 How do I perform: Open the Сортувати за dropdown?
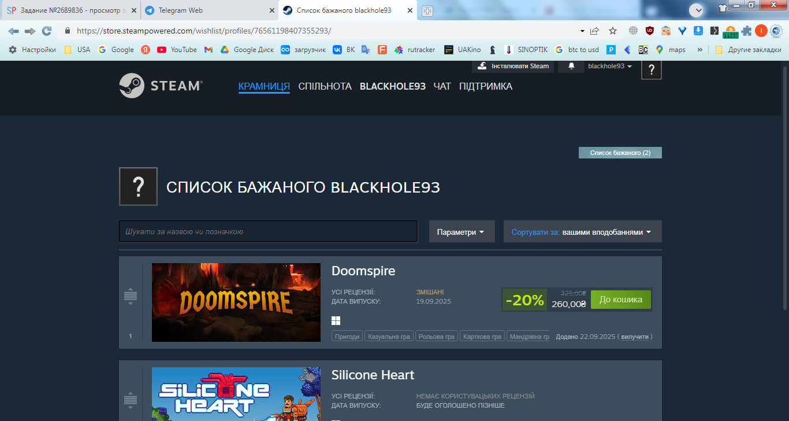pyautogui.click(x=583, y=231)
